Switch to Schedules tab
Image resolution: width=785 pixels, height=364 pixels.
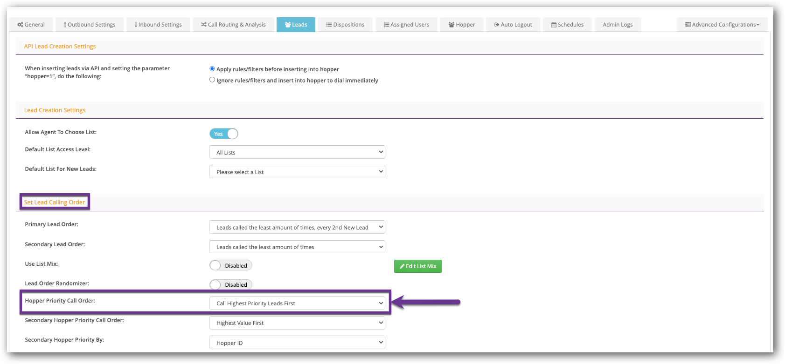567,25
